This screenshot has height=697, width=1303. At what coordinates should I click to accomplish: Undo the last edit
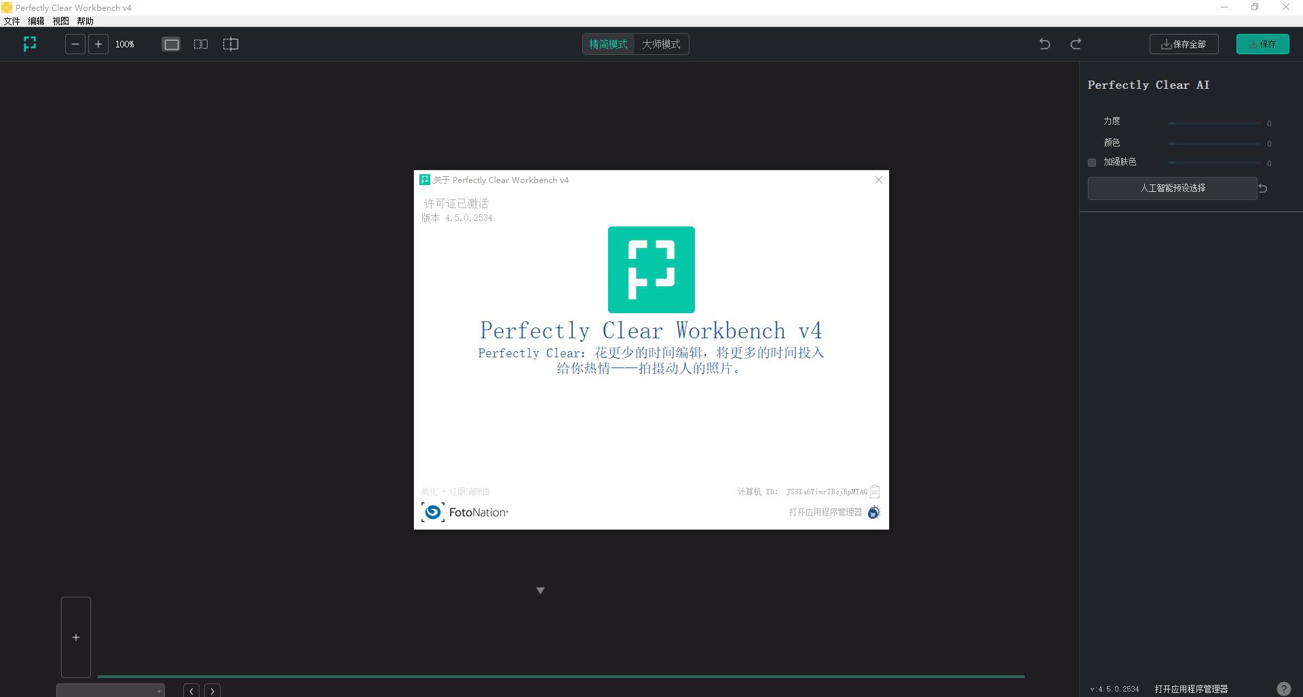1045,44
